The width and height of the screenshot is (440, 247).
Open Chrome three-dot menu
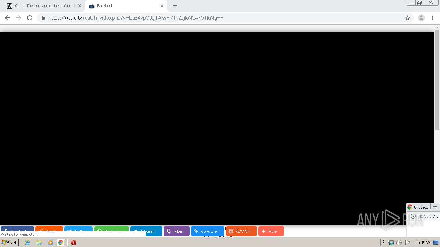pos(432,18)
